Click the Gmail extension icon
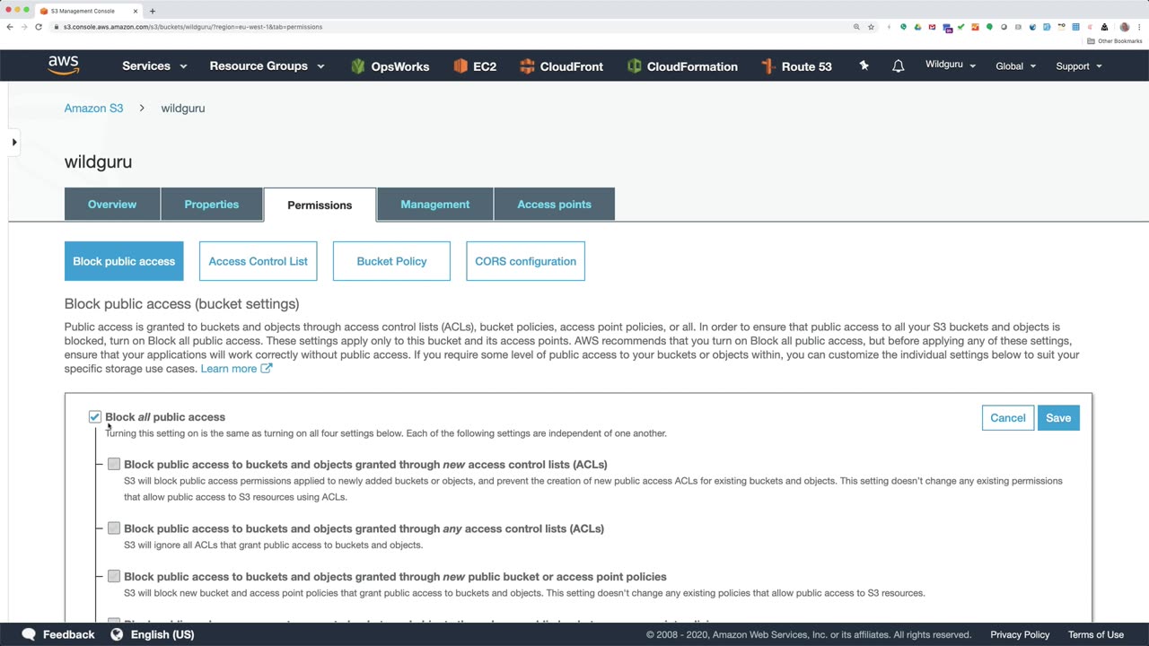Screen dimensions: 1149x646 coord(932,27)
